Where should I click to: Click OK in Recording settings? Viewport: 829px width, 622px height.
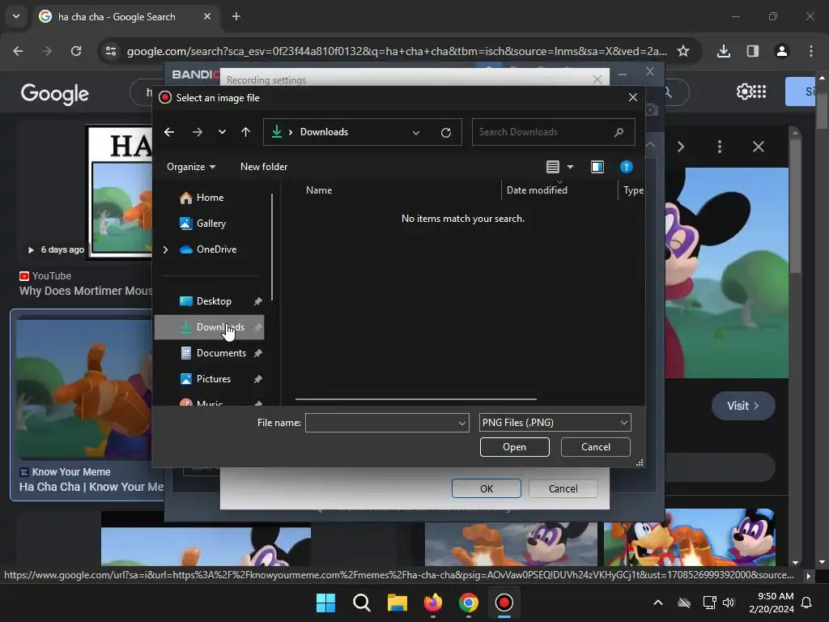click(487, 488)
